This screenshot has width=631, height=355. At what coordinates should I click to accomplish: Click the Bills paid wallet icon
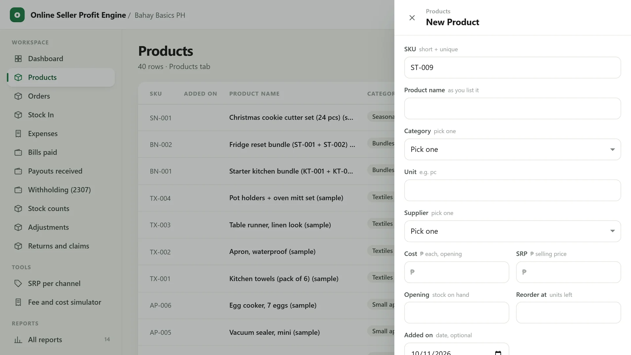click(x=18, y=152)
